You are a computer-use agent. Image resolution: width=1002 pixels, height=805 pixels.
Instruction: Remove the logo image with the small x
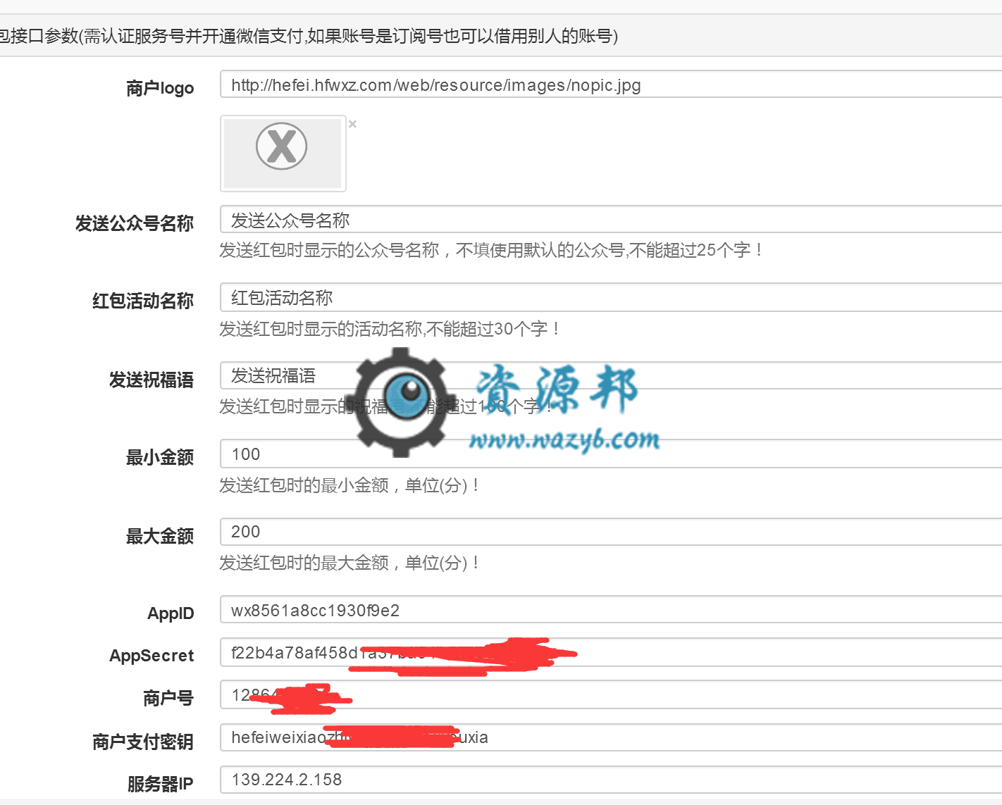(x=352, y=124)
